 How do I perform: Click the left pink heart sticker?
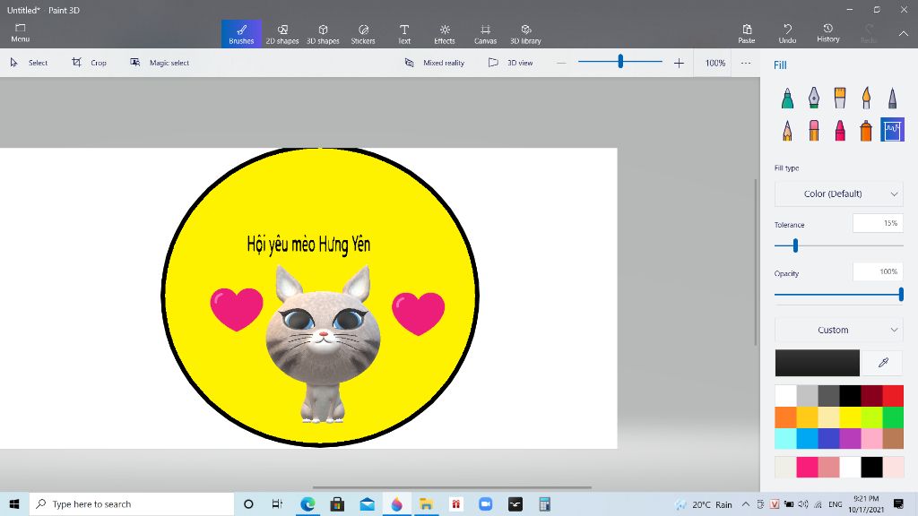(237, 309)
